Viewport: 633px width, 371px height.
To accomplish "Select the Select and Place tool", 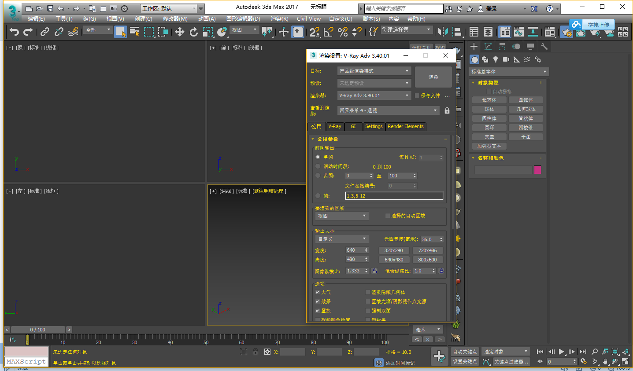I will pos(222,32).
